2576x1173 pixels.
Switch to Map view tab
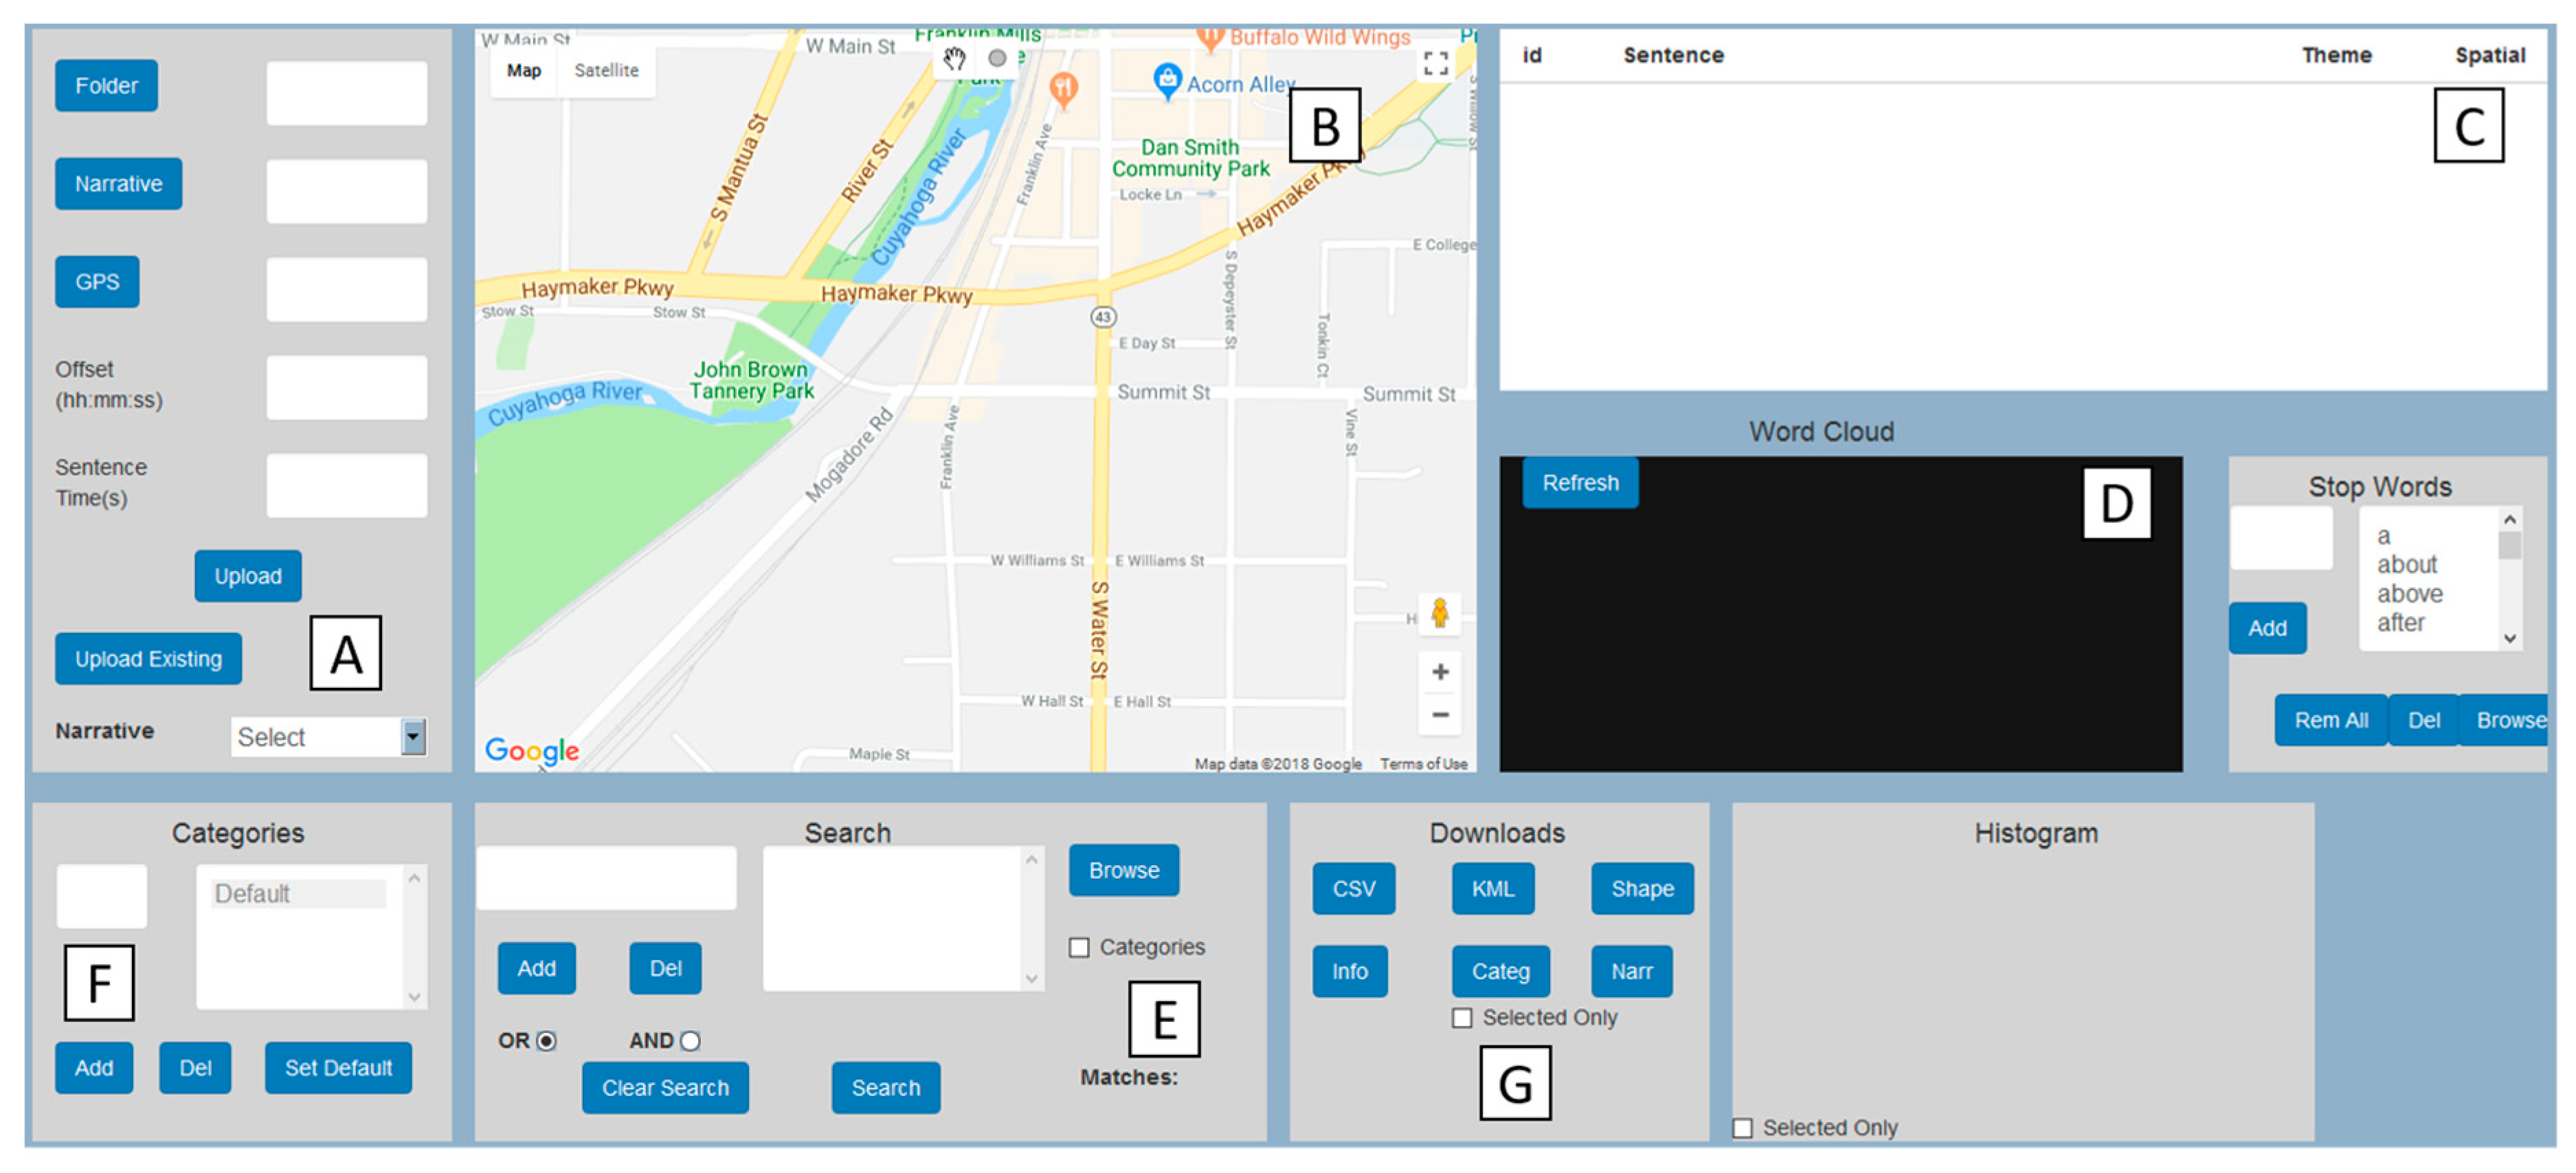pos(523,71)
